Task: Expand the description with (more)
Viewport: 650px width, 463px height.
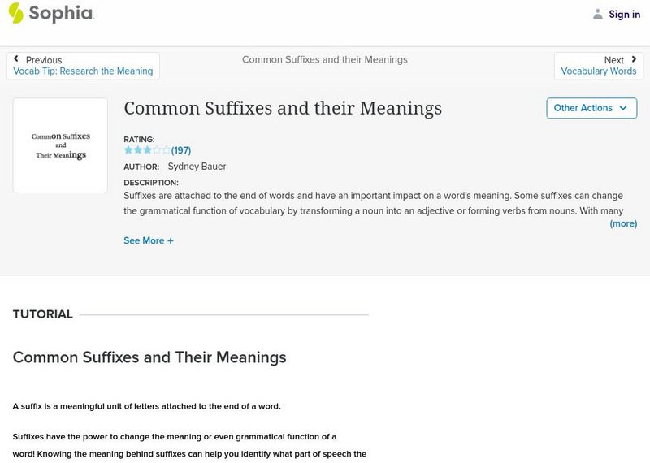Action: coord(623,223)
